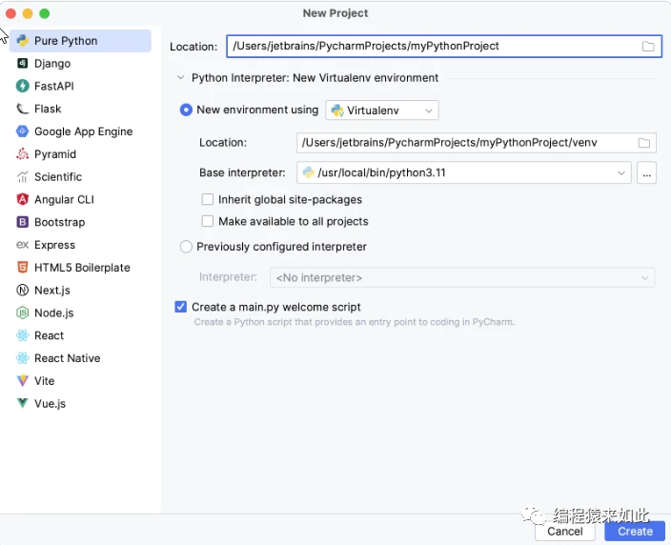Open the Virtualenv environment type dropdown
This screenshot has width=671, height=545.
[x=382, y=111]
